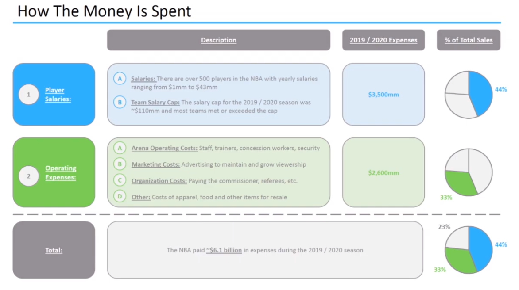Screen dimensions: 519x290
Task: Click the circled C beside Organization Costs
Action: coord(120,181)
